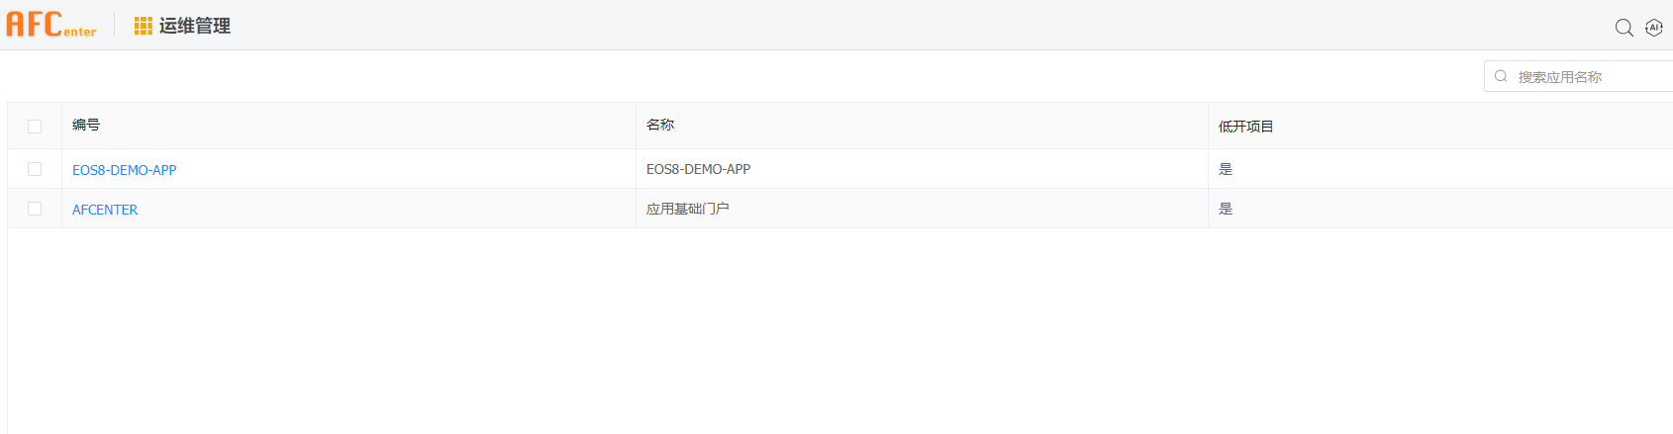Check the EOS8-DEMO-APP row checkbox
Image resolution: width=1673 pixels, height=434 pixels.
35,169
